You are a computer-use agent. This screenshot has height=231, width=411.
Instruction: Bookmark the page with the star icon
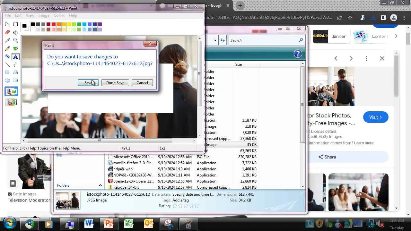[350, 18]
